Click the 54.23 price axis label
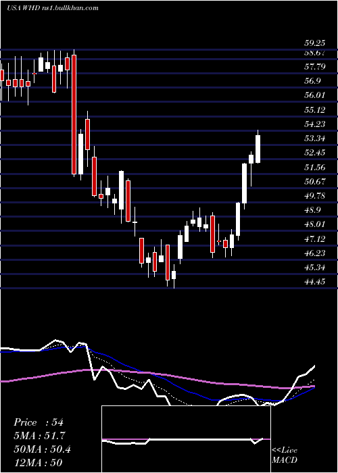Viewport: 338px width, 473px height. tap(315, 124)
